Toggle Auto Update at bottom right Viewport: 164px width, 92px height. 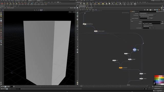click(159, 91)
